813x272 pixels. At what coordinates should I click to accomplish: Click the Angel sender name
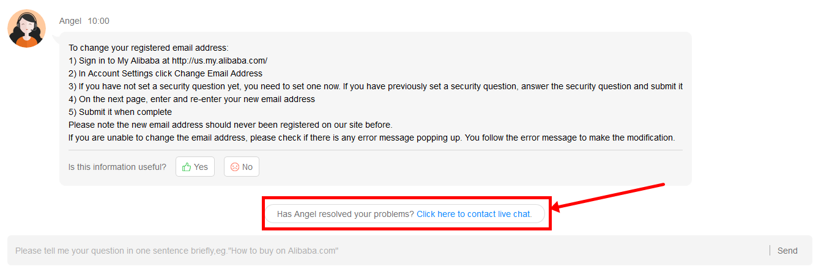point(70,21)
